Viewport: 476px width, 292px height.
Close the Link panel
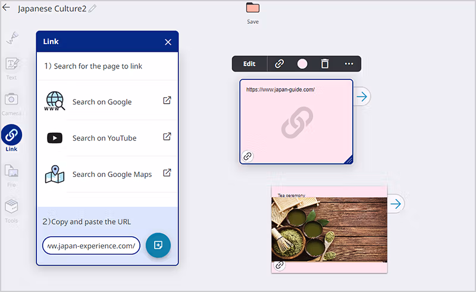(168, 42)
